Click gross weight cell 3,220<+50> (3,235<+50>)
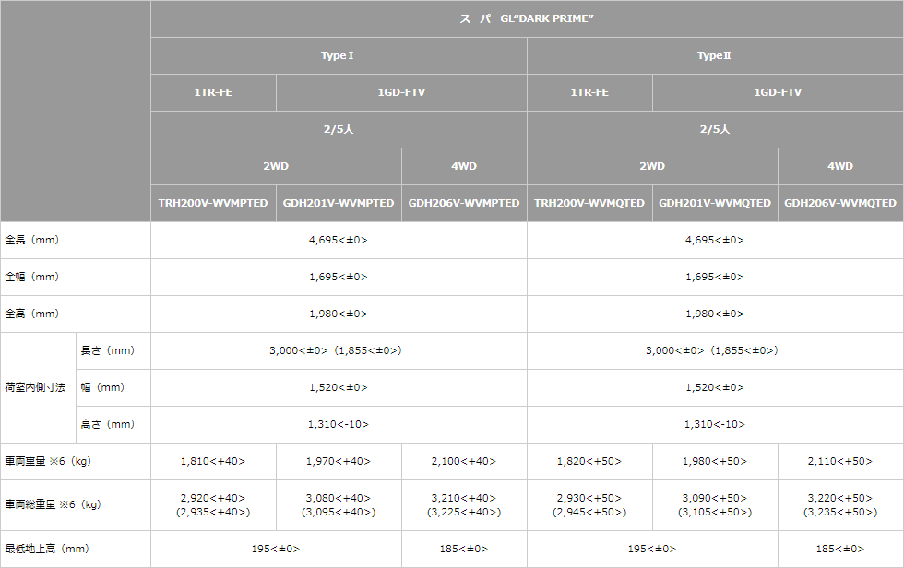 pyautogui.click(x=840, y=505)
